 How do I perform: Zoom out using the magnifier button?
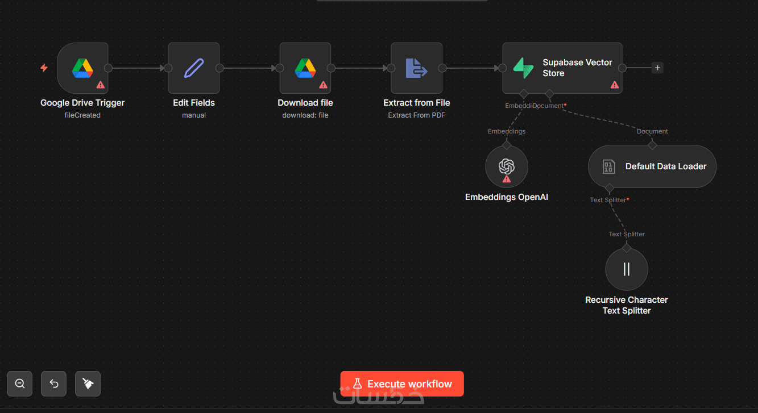point(20,384)
